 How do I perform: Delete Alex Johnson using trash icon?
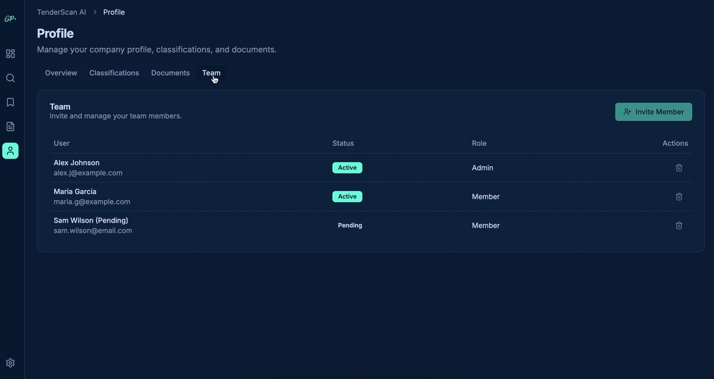[679, 168]
